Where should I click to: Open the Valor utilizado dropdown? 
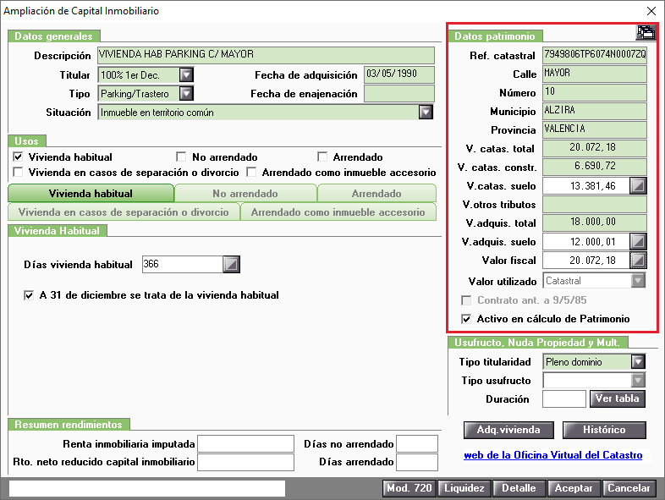pos(638,281)
